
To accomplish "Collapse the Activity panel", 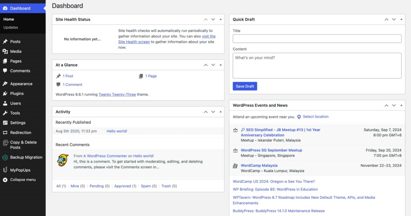I will coord(221,112).
